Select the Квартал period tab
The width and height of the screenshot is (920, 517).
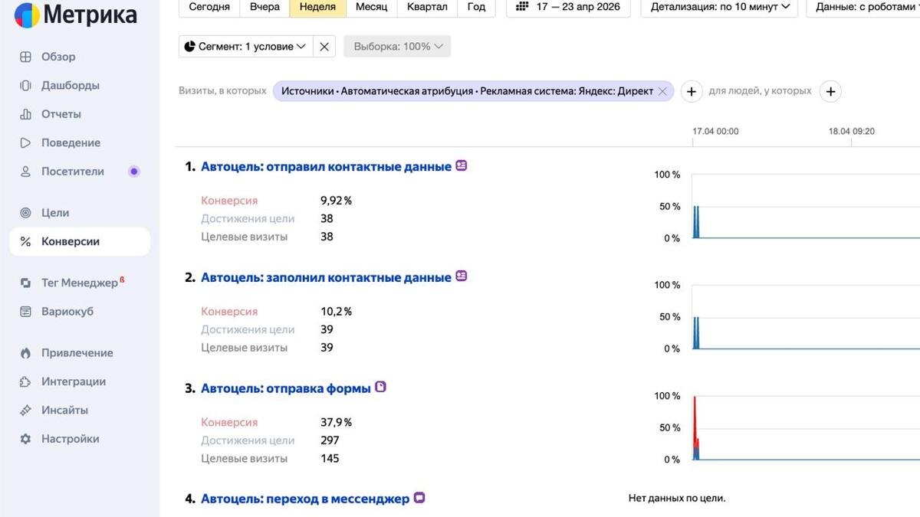(427, 7)
